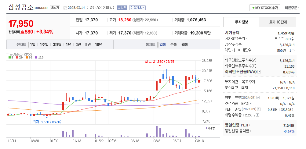Click the 코스피 market badge
This screenshot has height=149, width=306.
(x=55, y=8)
